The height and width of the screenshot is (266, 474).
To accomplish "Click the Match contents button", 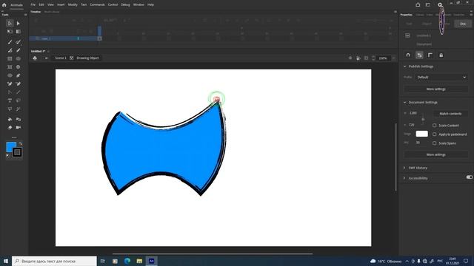I will (x=450, y=114).
